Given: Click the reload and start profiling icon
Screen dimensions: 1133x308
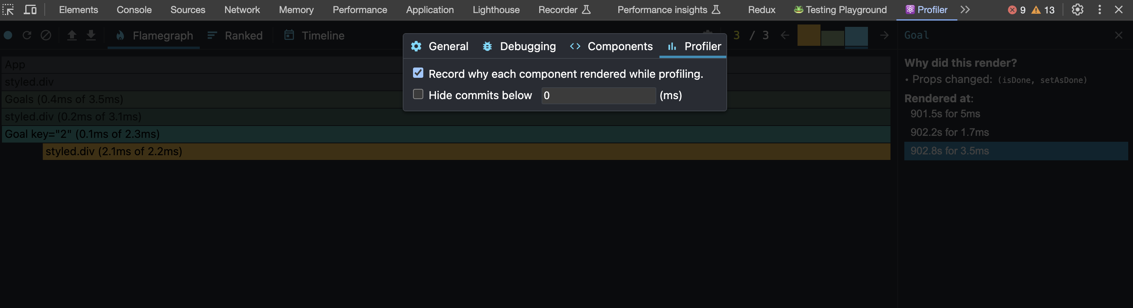Looking at the screenshot, I should (27, 36).
